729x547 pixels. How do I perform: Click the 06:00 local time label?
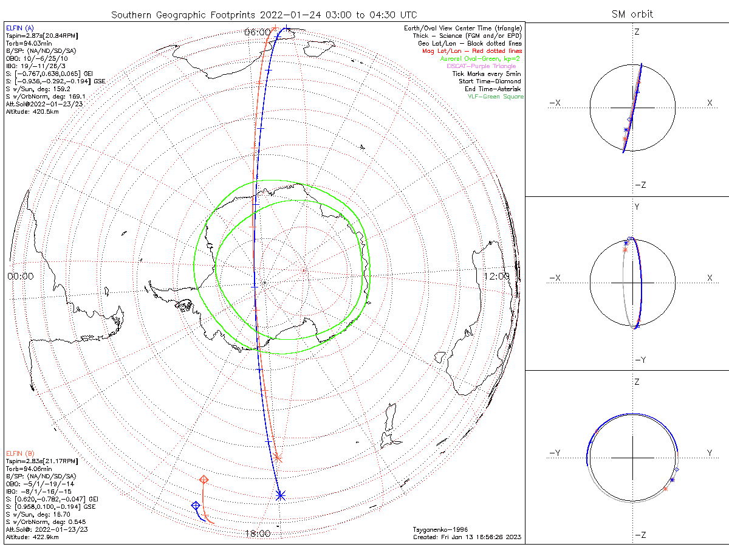coord(257,32)
